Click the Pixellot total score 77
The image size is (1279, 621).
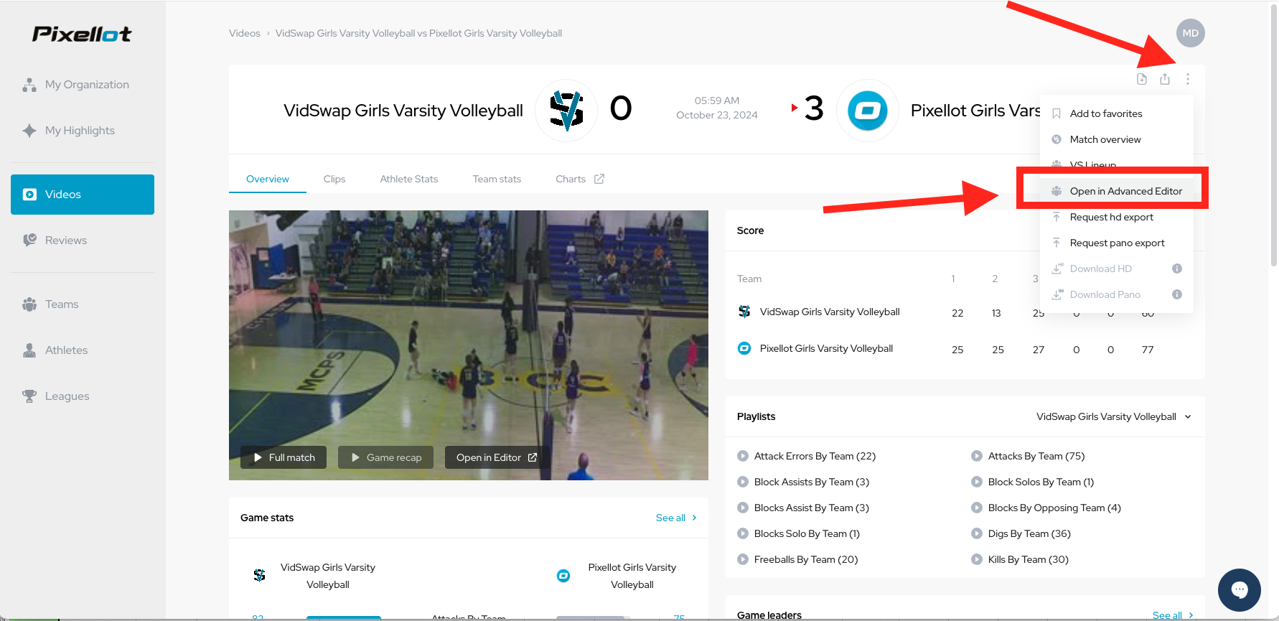click(x=1148, y=350)
